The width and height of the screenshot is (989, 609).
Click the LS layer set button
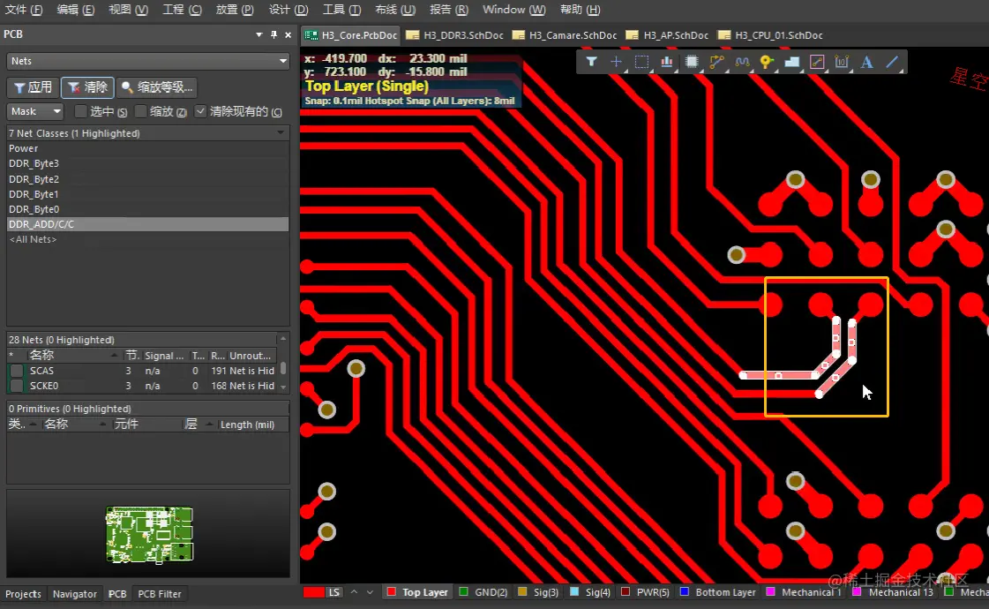(334, 592)
